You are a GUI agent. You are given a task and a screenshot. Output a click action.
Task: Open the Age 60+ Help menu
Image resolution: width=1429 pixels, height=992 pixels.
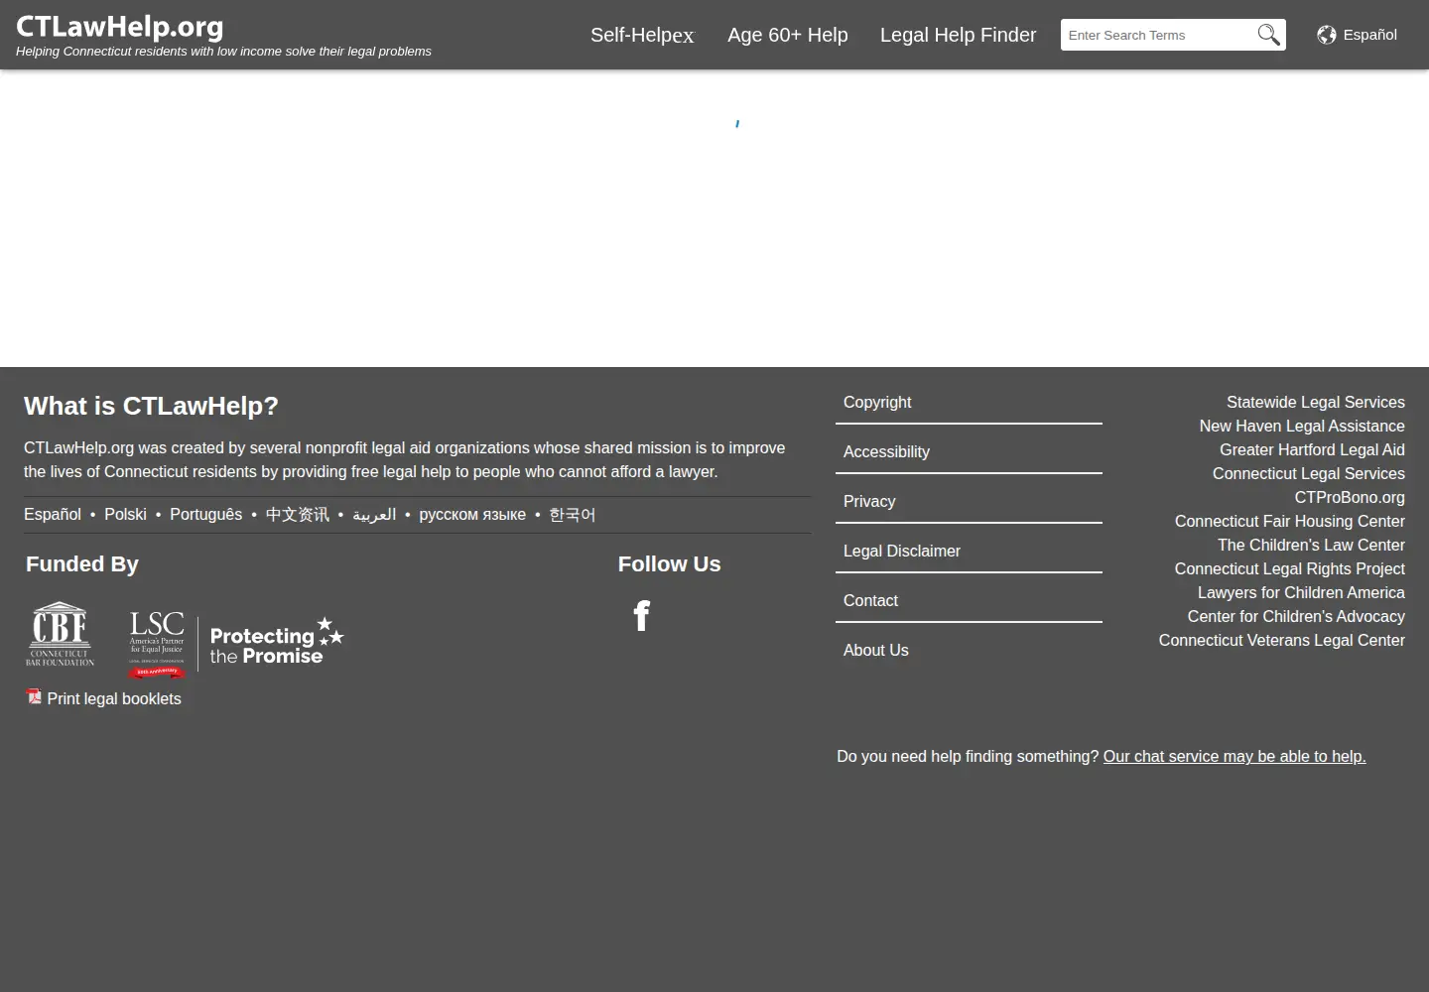point(788,35)
